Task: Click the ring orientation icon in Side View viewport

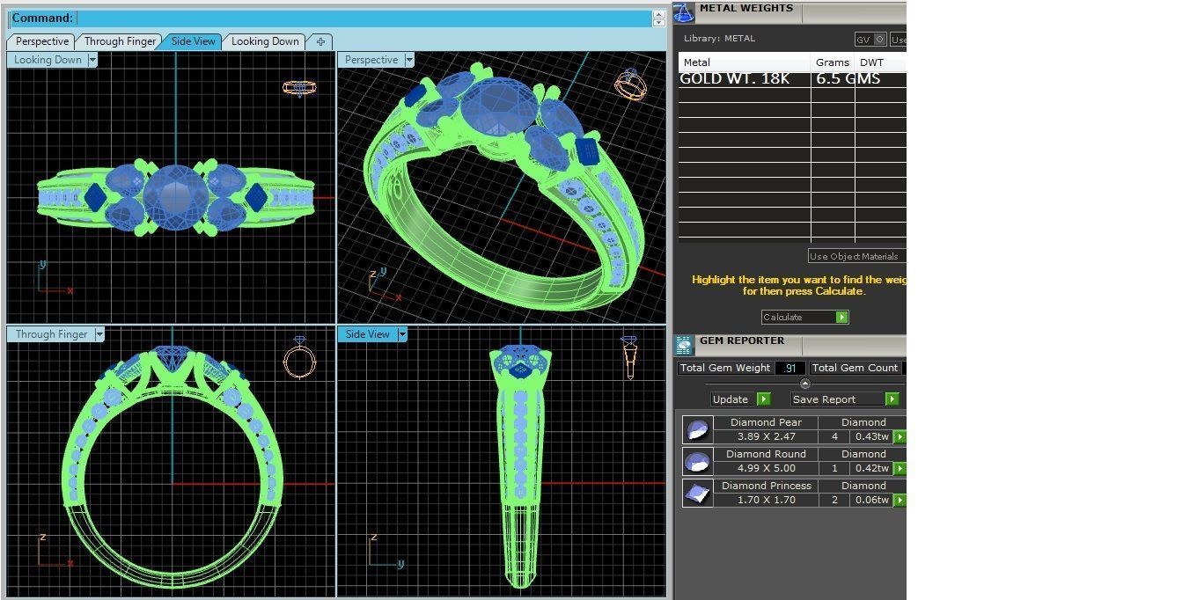Action: click(x=628, y=357)
